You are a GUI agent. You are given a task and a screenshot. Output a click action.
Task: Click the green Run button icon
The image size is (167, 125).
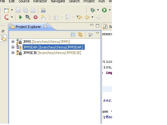click(104, 10)
